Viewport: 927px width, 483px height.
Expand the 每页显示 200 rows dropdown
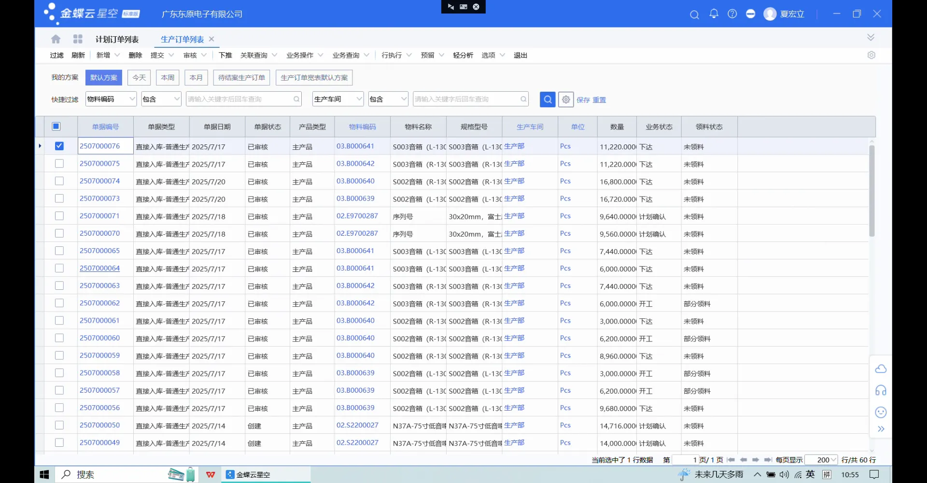click(x=833, y=460)
